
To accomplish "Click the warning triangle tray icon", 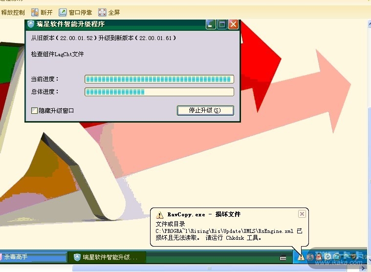I will (301, 257).
